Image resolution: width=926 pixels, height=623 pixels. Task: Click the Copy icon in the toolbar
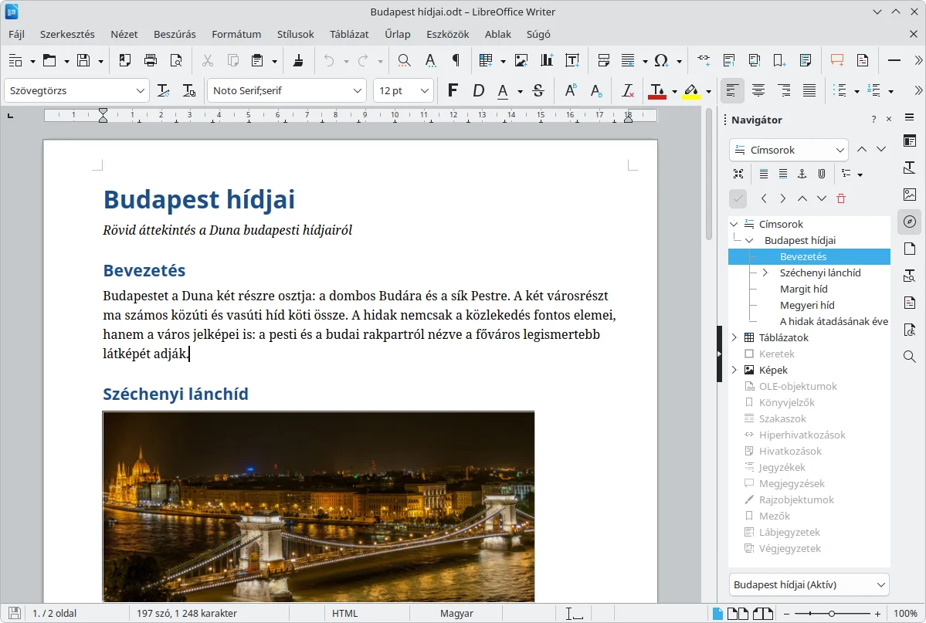coord(232,59)
